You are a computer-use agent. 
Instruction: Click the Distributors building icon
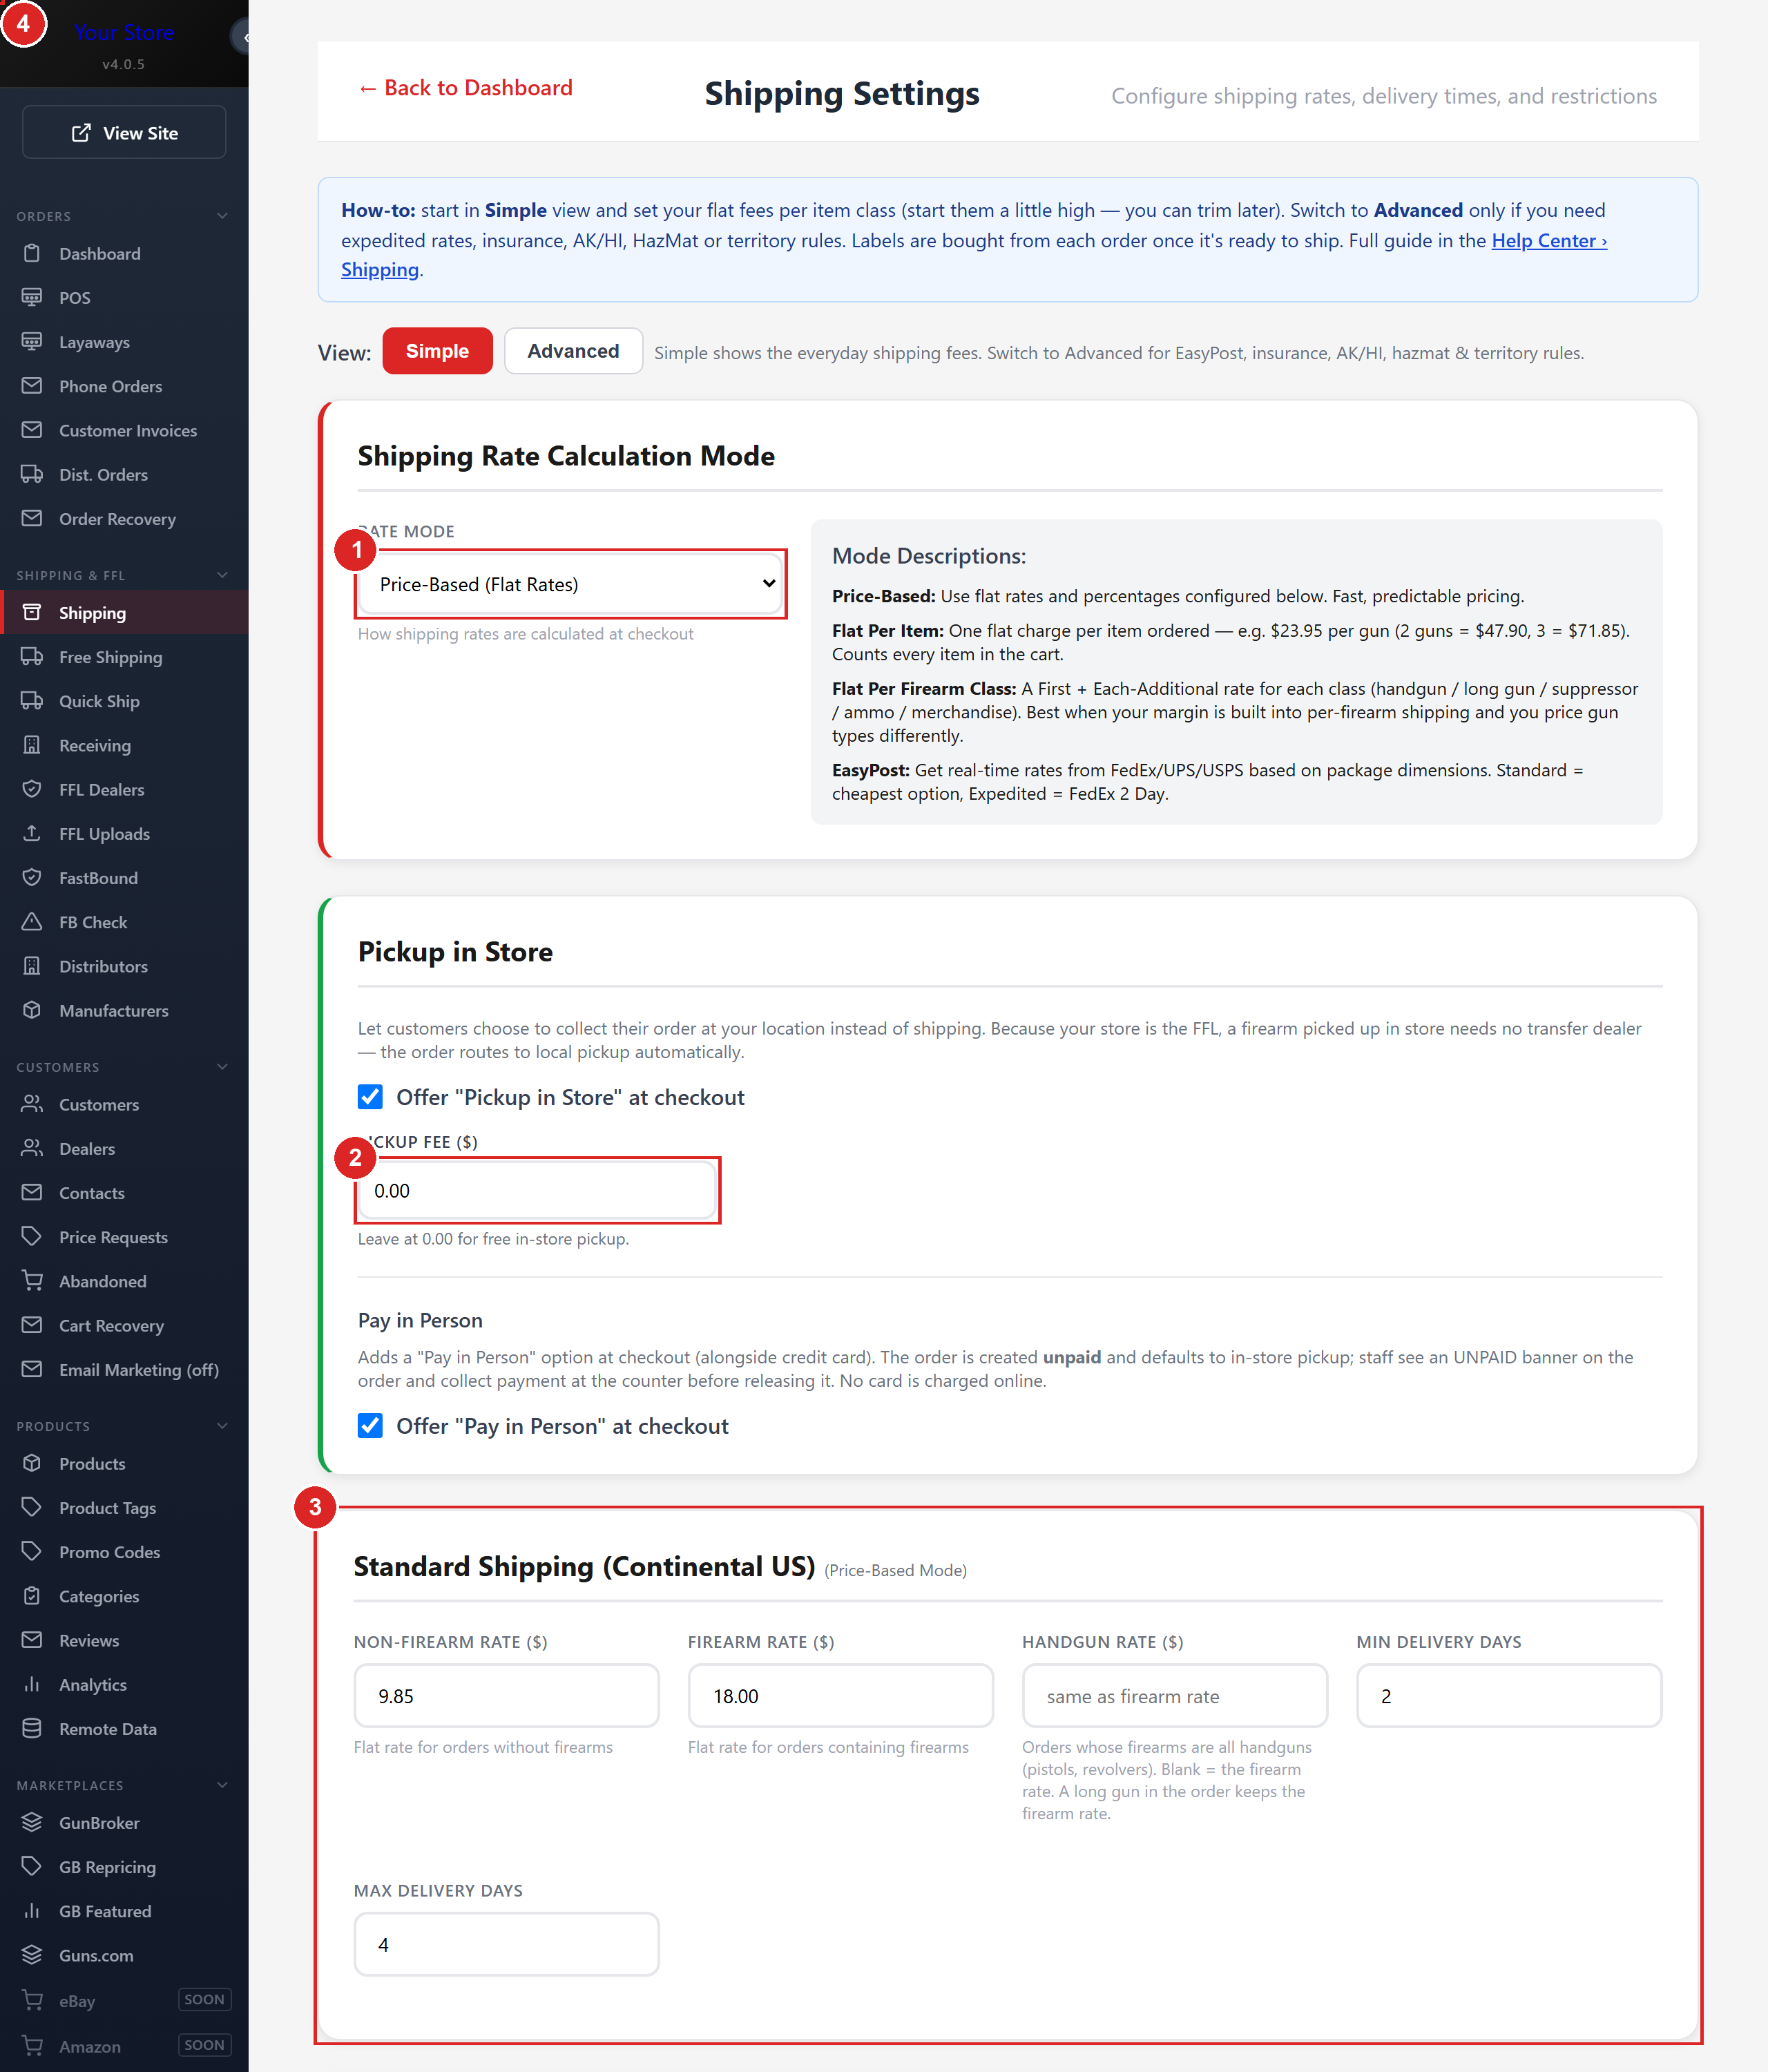pyautogui.click(x=32, y=966)
